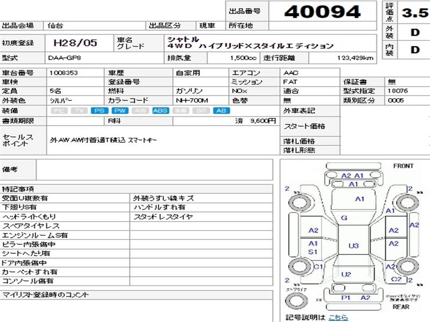Click the note 受面U複数有
The height and width of the screenshot is (322, 430).
[25, 198]
